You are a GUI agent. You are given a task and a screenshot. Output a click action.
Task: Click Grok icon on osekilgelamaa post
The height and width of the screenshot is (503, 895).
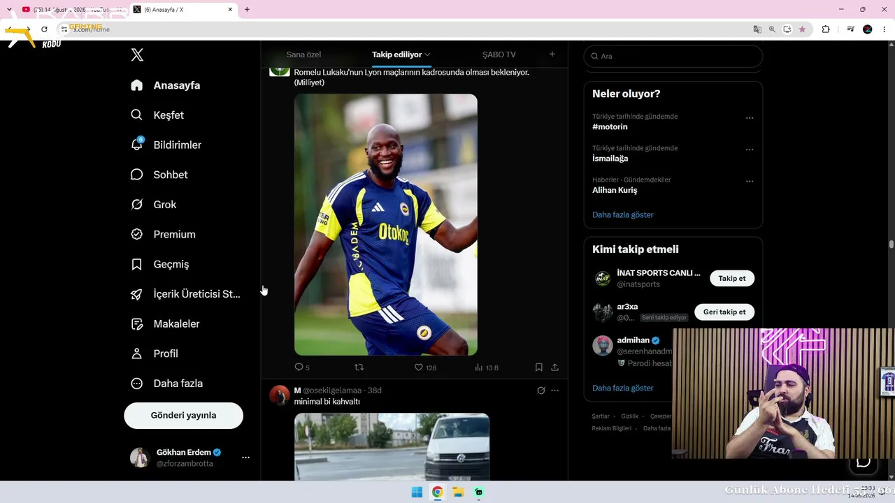point(540,391)
